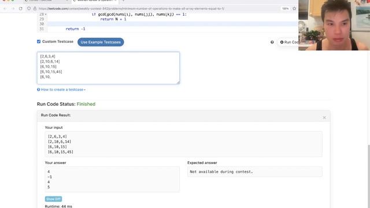Click the webcam video overlay
Viewport: 370px width, 208px height.
tap(334, 25)
